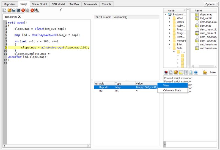Expand the Ruby... folder node

(x=170, y=26)
